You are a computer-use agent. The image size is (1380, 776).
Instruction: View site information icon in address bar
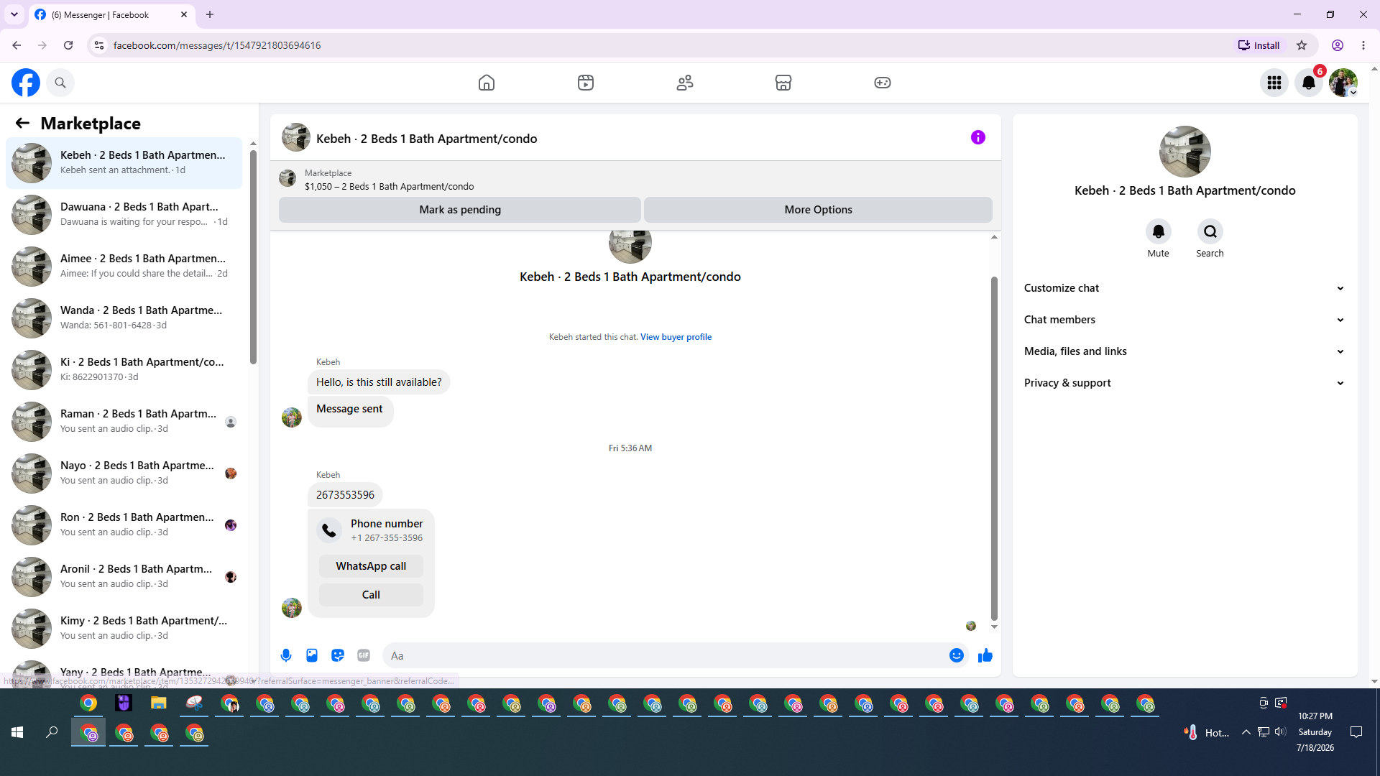(99, 45)
